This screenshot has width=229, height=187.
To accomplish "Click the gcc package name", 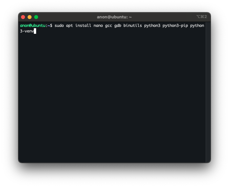I will point(108,26).
